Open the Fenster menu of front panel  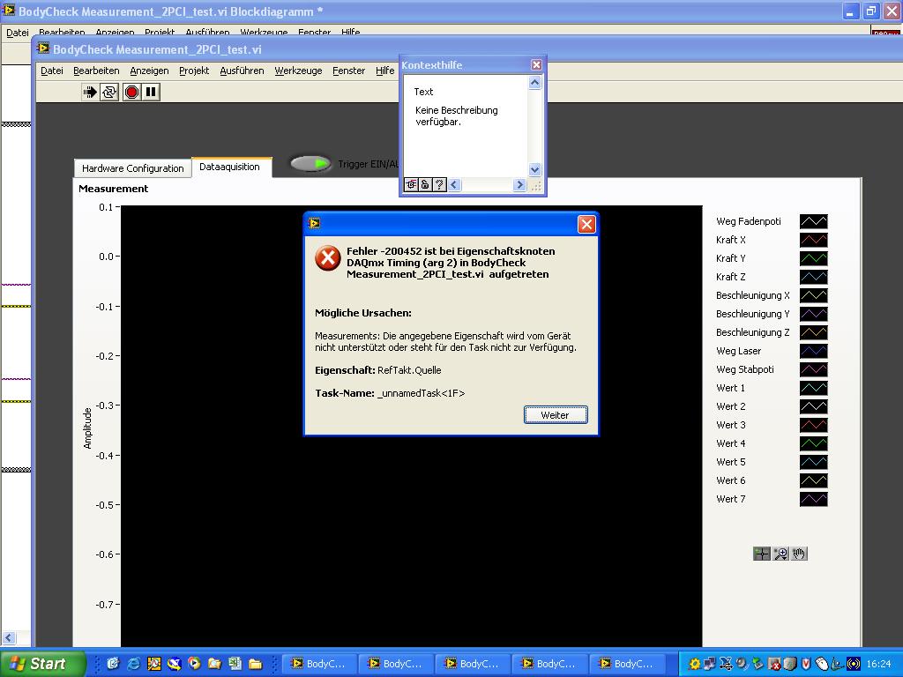349,71
